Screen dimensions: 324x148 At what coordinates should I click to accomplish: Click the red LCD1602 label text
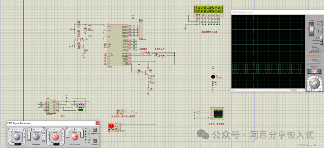[209, 32]
